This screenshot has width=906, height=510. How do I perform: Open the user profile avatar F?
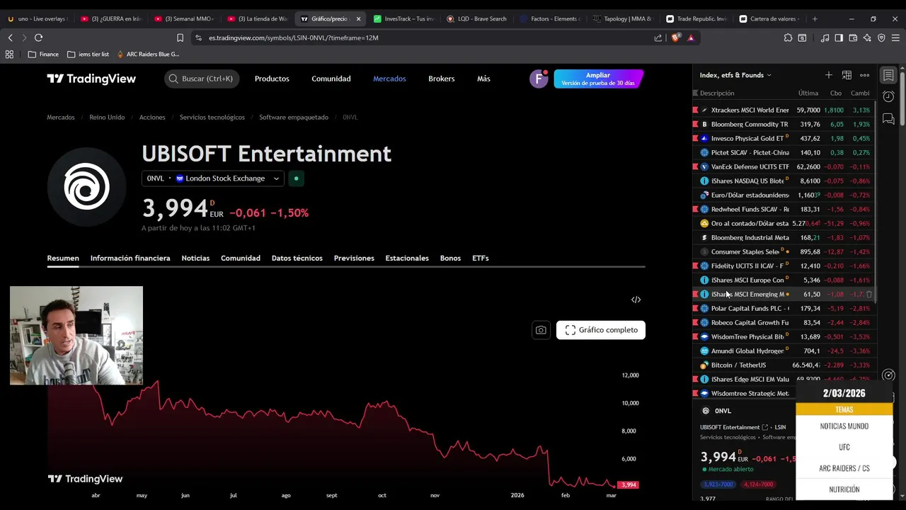539,79
